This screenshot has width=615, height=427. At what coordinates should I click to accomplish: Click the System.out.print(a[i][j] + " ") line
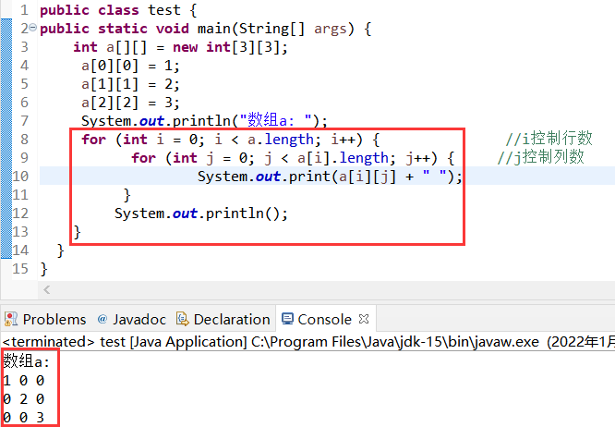click(330, 177)
